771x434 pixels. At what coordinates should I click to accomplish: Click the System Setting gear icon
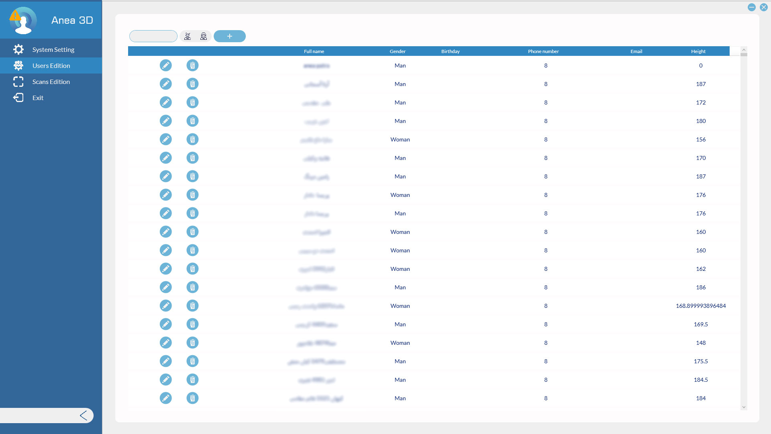click(18, 49)
